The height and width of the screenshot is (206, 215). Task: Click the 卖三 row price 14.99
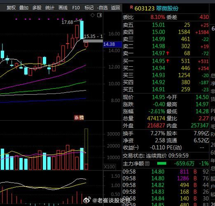[159, 39]
